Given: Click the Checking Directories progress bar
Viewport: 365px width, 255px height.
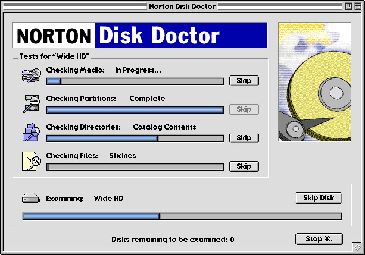Looking at the screenshot, I should coord(135,138).
